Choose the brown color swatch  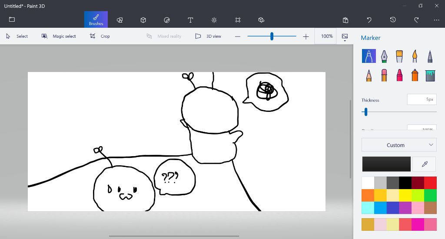(430, 208)
